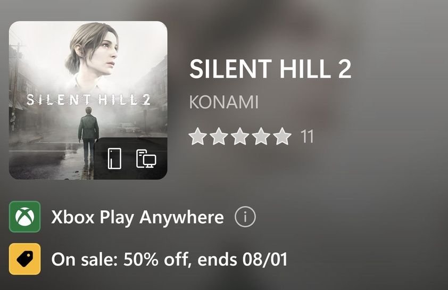Click the Silent Hill 2 logo on cover
The width and height of the screenshot is (448, 290).
point(88,100)
